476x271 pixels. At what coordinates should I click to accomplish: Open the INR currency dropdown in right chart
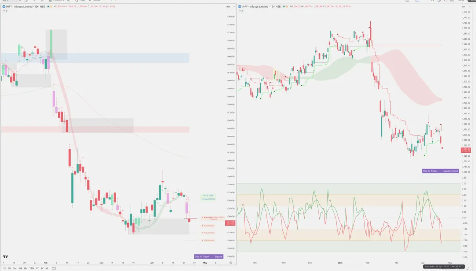[x=466, y=7]
